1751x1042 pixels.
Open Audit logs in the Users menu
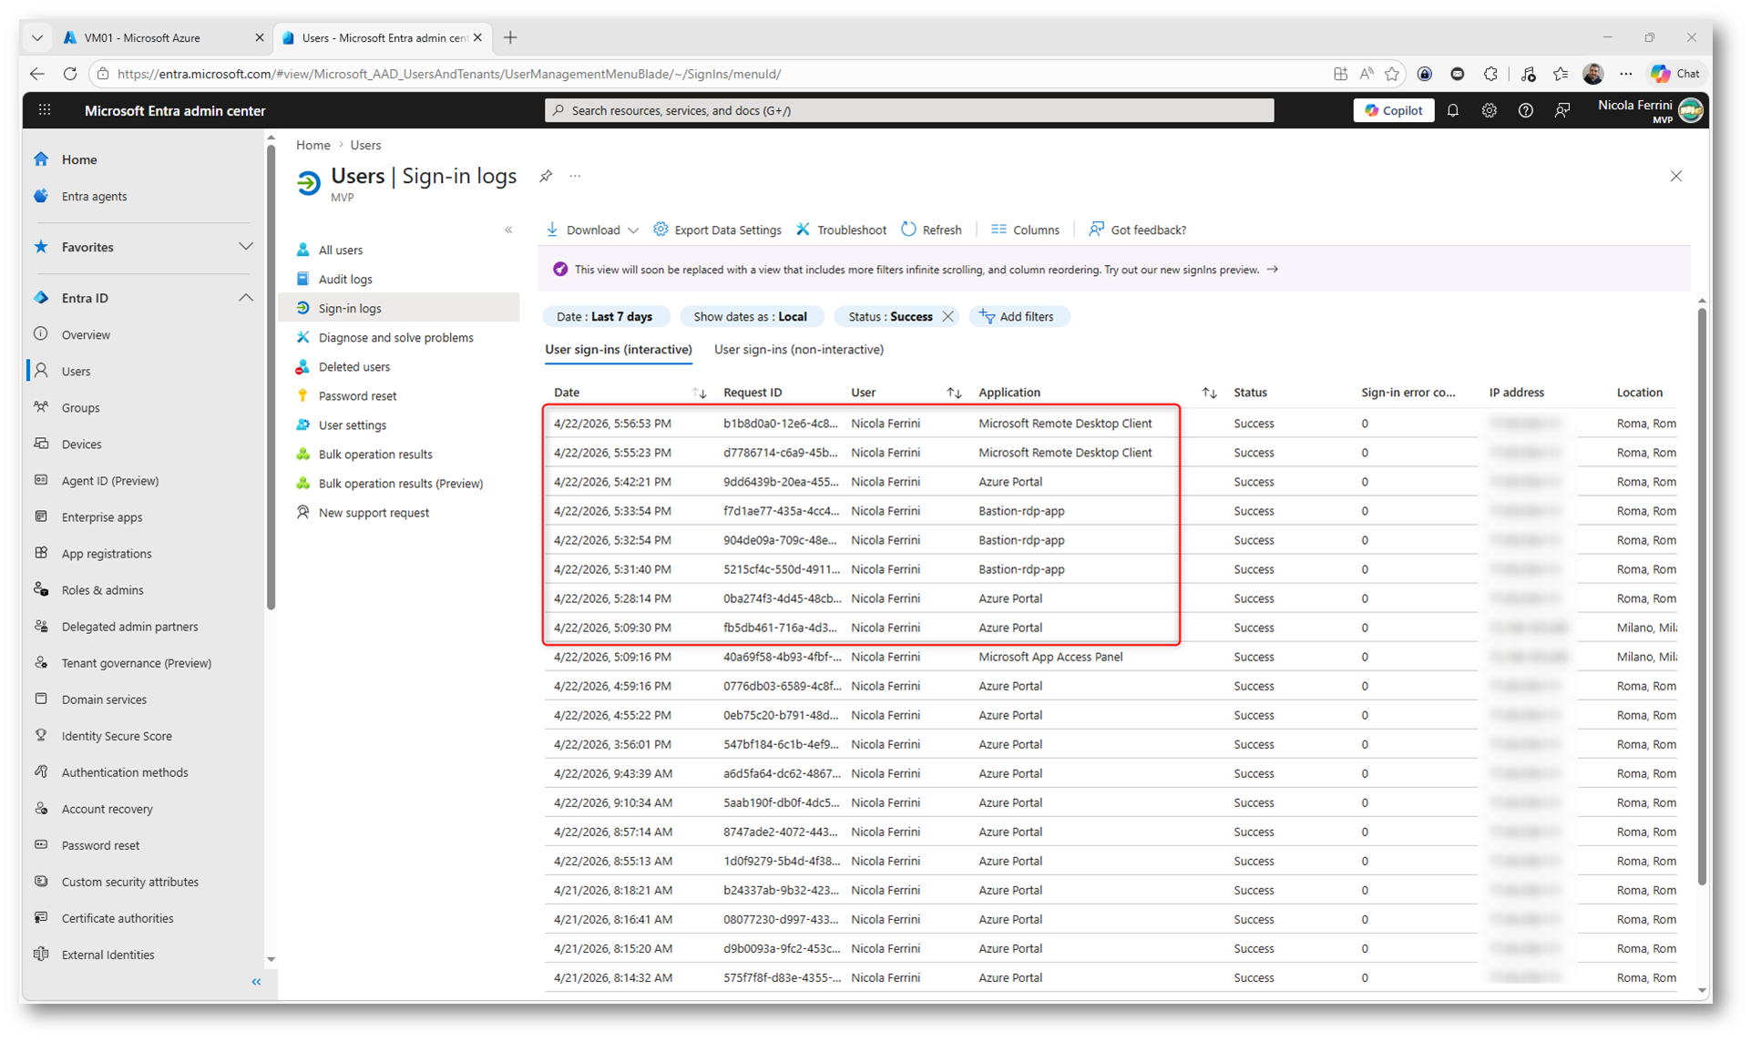tap(345, 279)
